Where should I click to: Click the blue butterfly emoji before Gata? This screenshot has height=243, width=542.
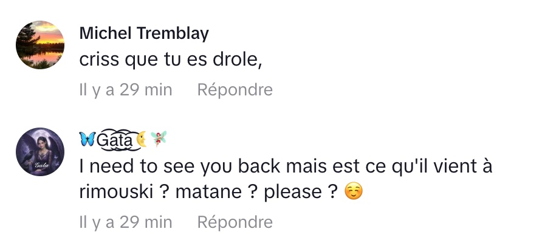click(87, 140)
